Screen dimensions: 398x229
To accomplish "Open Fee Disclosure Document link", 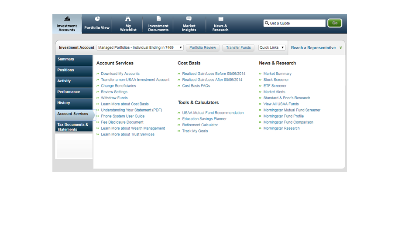I will coord(122,122).
